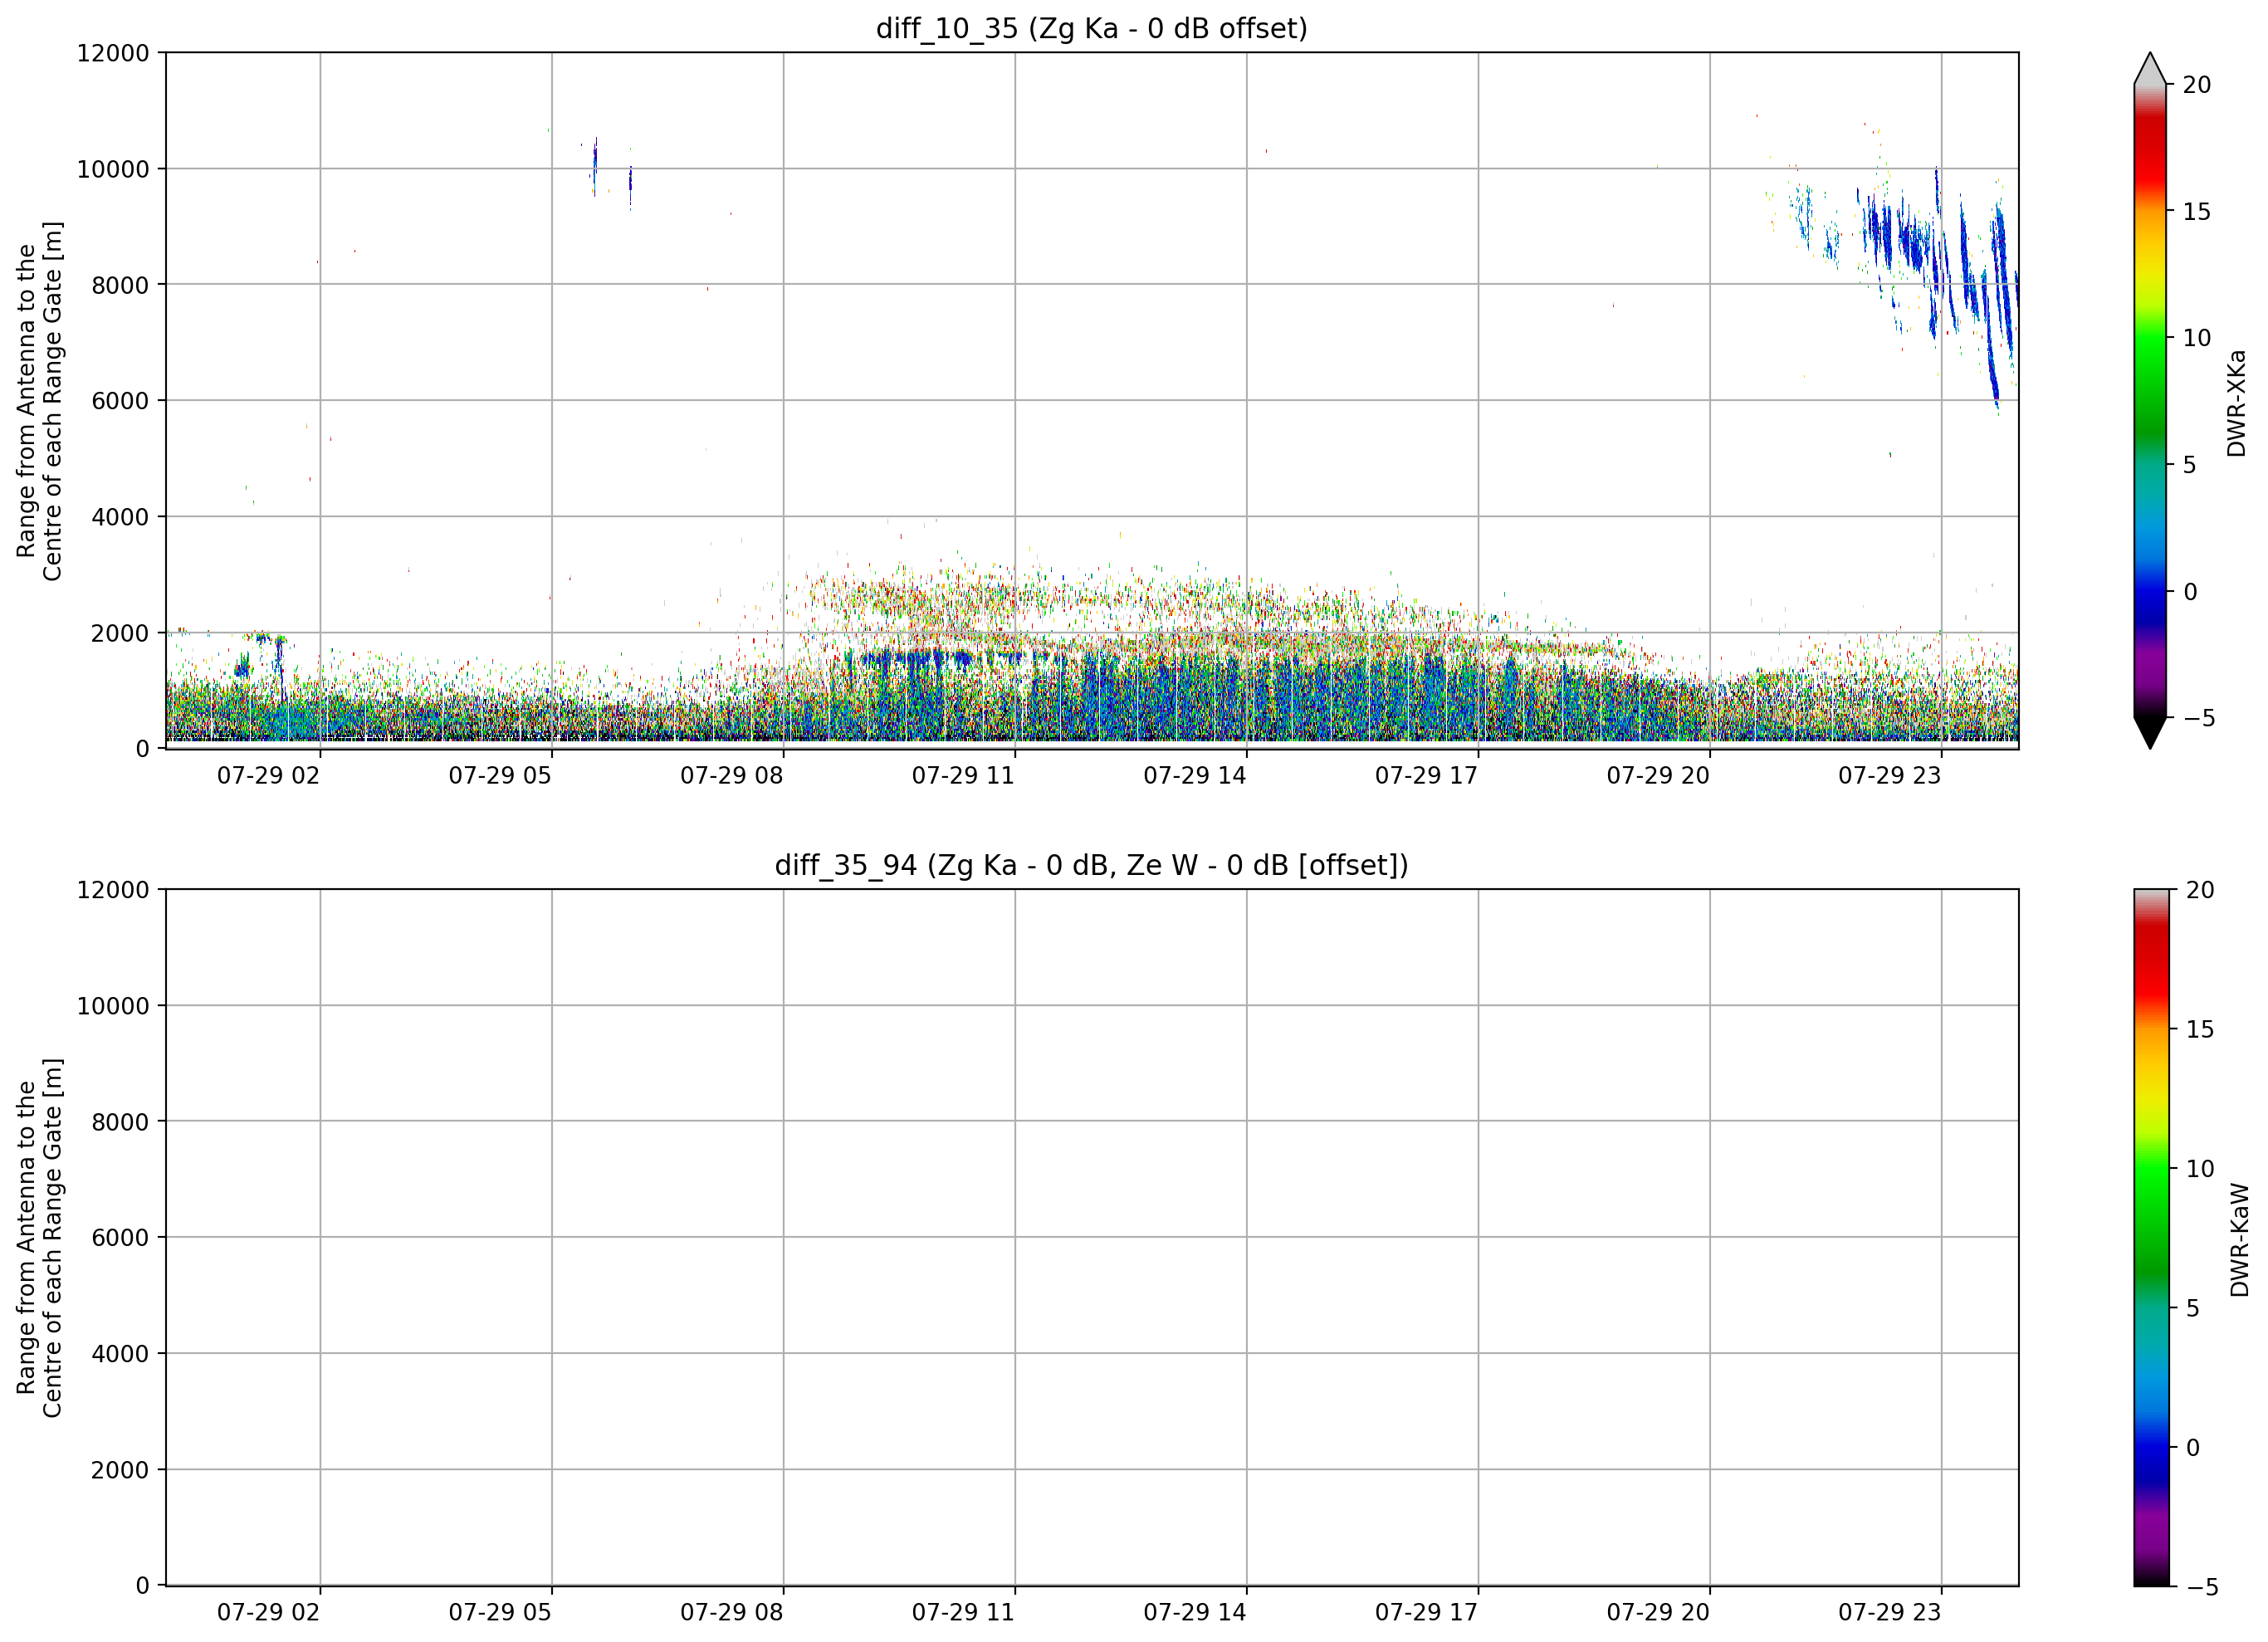
Task: Click the bottom plot y-axis range title
Action: [x=39, y=1238]
